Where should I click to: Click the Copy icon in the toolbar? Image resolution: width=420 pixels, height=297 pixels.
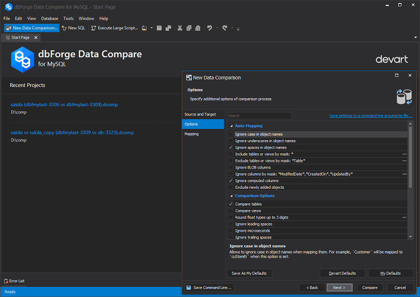[189, 28]
